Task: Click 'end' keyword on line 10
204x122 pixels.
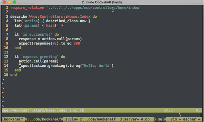Action: pos(18,48)
